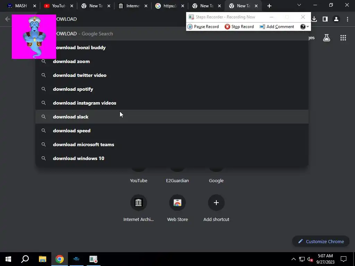
Task: Click the Steps Recorder taskbar icon
Action: coord(93,259)
